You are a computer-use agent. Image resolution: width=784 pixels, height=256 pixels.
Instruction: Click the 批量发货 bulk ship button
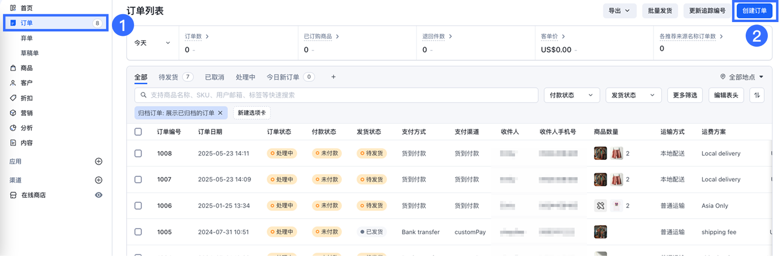point(660,11)
